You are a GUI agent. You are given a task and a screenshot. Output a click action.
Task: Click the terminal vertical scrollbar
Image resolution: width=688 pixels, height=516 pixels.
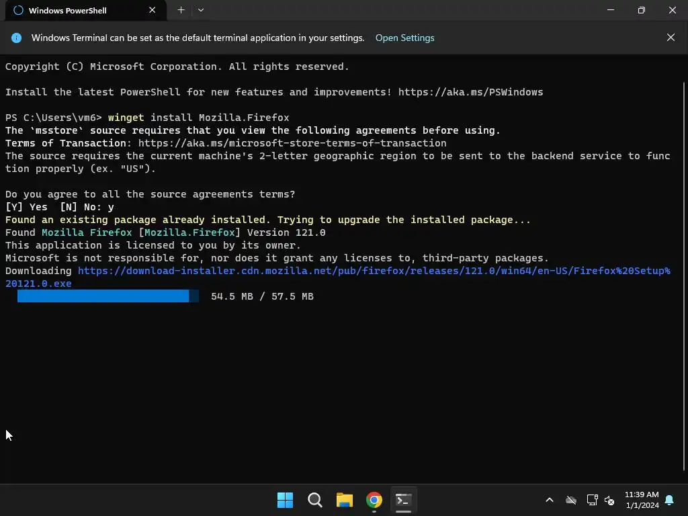[x=683, y=276]
